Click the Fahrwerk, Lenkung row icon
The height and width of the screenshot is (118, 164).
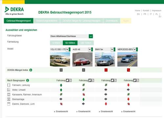click(x=9, y=85)
